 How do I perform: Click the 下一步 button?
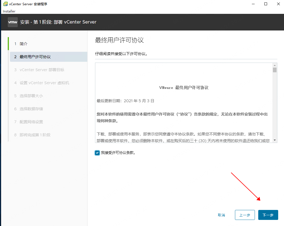(x=268, y=215)
